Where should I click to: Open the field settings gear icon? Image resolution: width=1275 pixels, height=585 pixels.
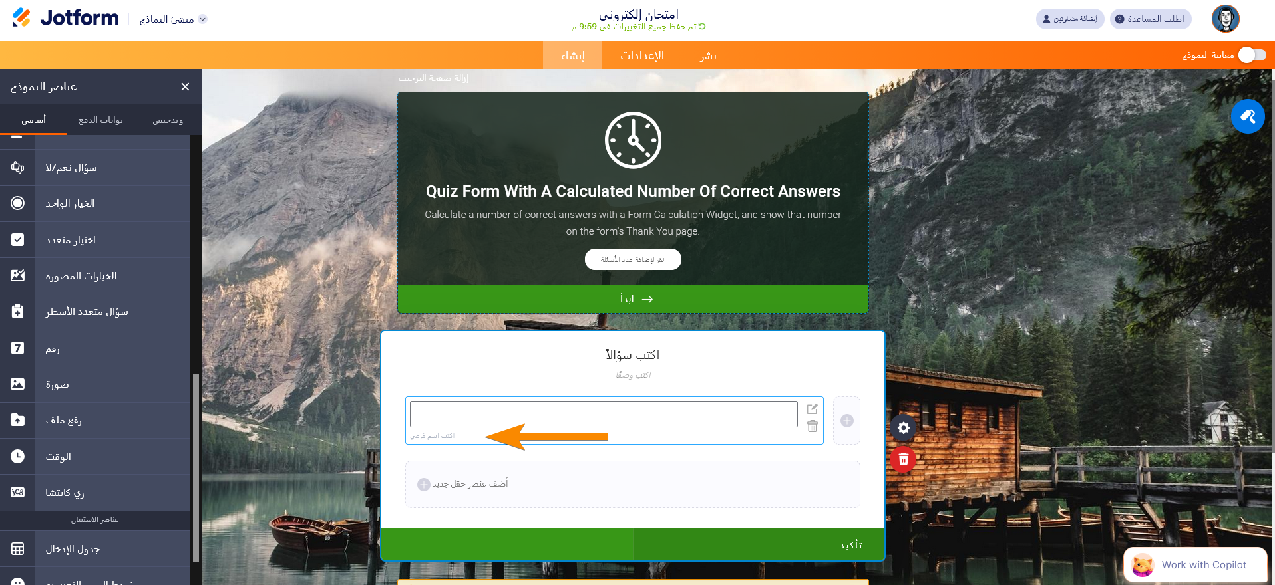903,428
